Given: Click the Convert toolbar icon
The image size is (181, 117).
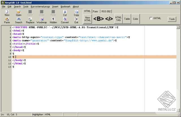Looking at the screenshot, I should pos(65,21).
